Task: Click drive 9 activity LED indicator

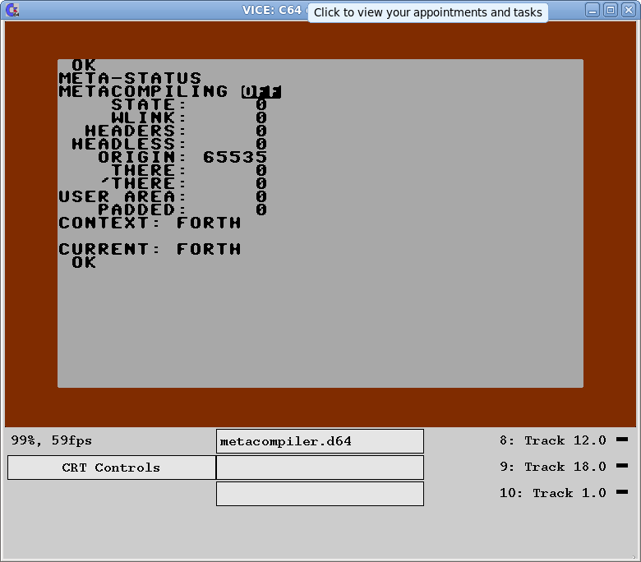Action: pos(621,466)
